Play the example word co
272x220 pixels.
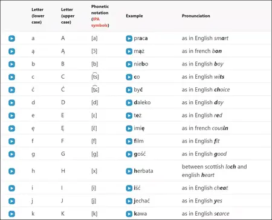pyautogui.click(x=129, y=77)
